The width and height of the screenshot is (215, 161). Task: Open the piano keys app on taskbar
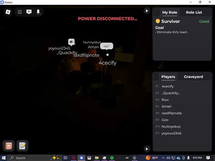pyautogui.click(x=89, y=158)
